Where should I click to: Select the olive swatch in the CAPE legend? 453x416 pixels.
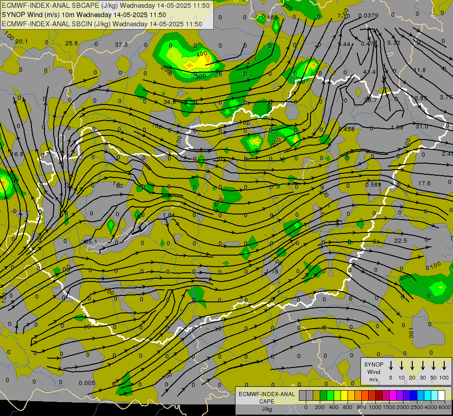point(316,396)
